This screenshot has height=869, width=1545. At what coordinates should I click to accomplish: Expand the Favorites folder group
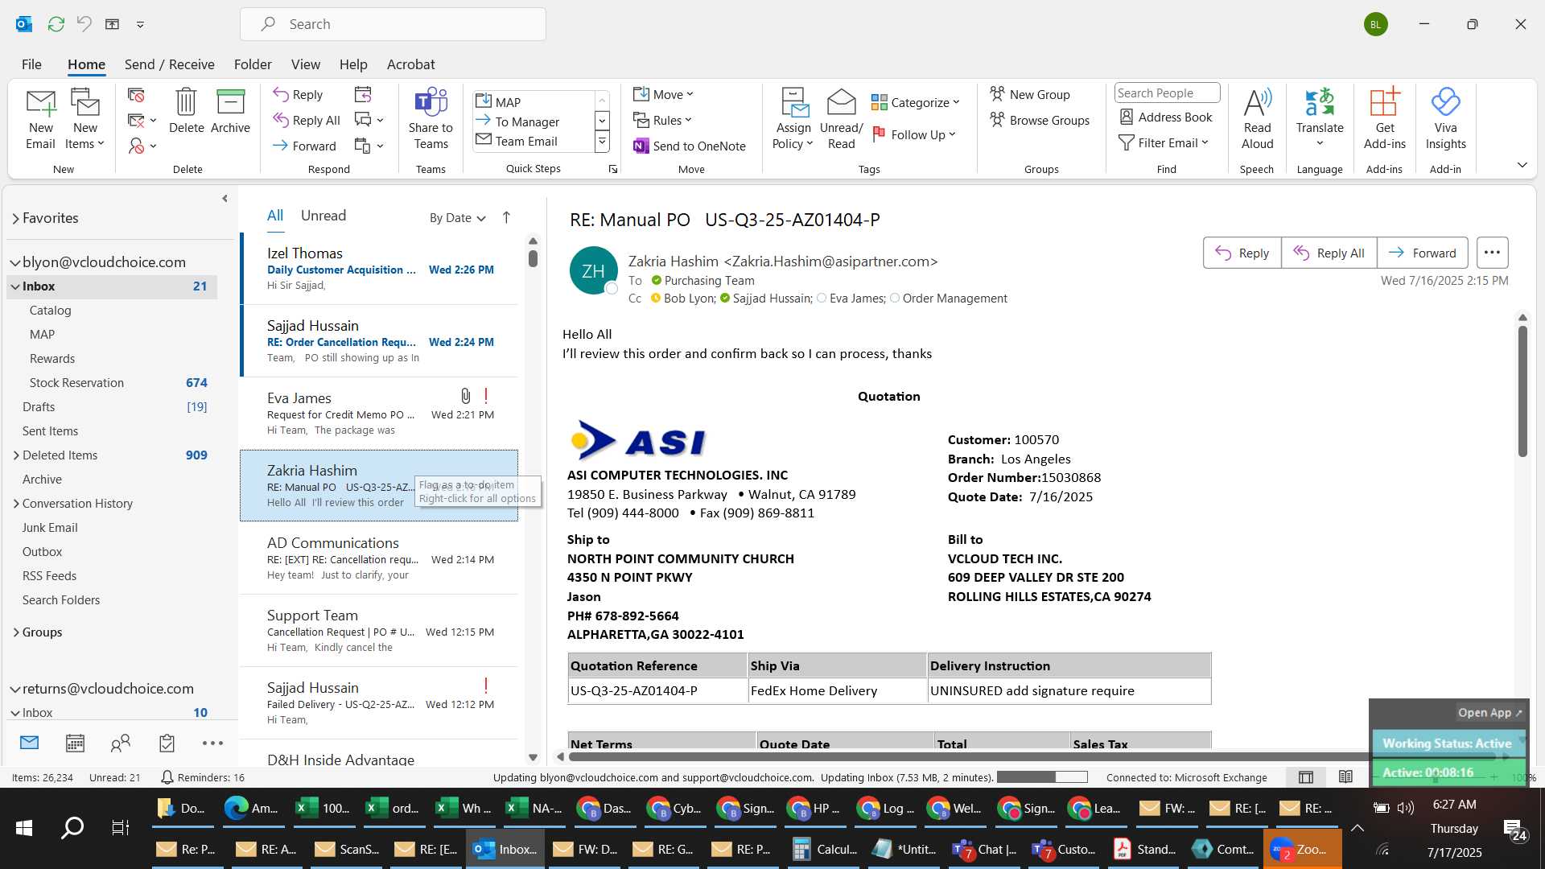(x=15, y=218)
